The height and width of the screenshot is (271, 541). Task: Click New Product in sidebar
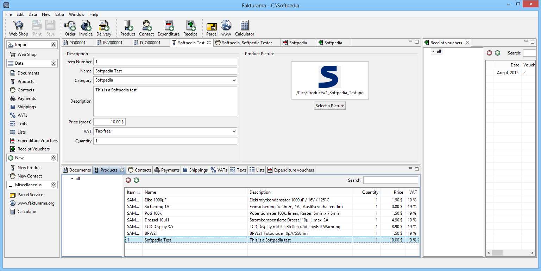click(x=26, y=168)
